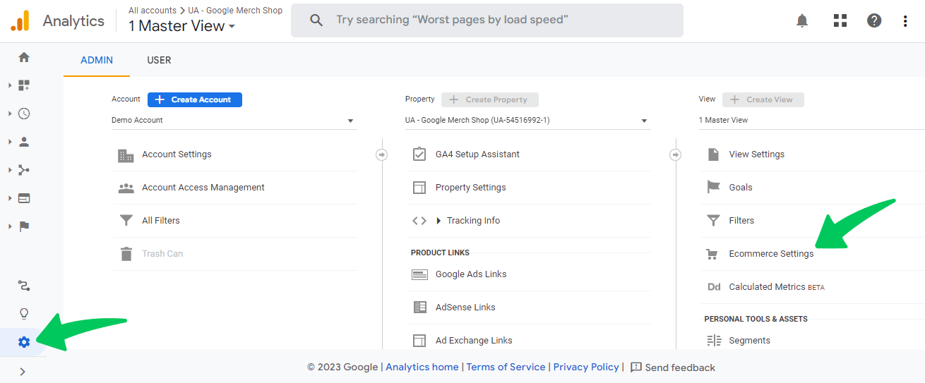Click the Help question mark icon
Image resolution: width=925 pixels, height=383 pixels.
[x=874, y=20]
